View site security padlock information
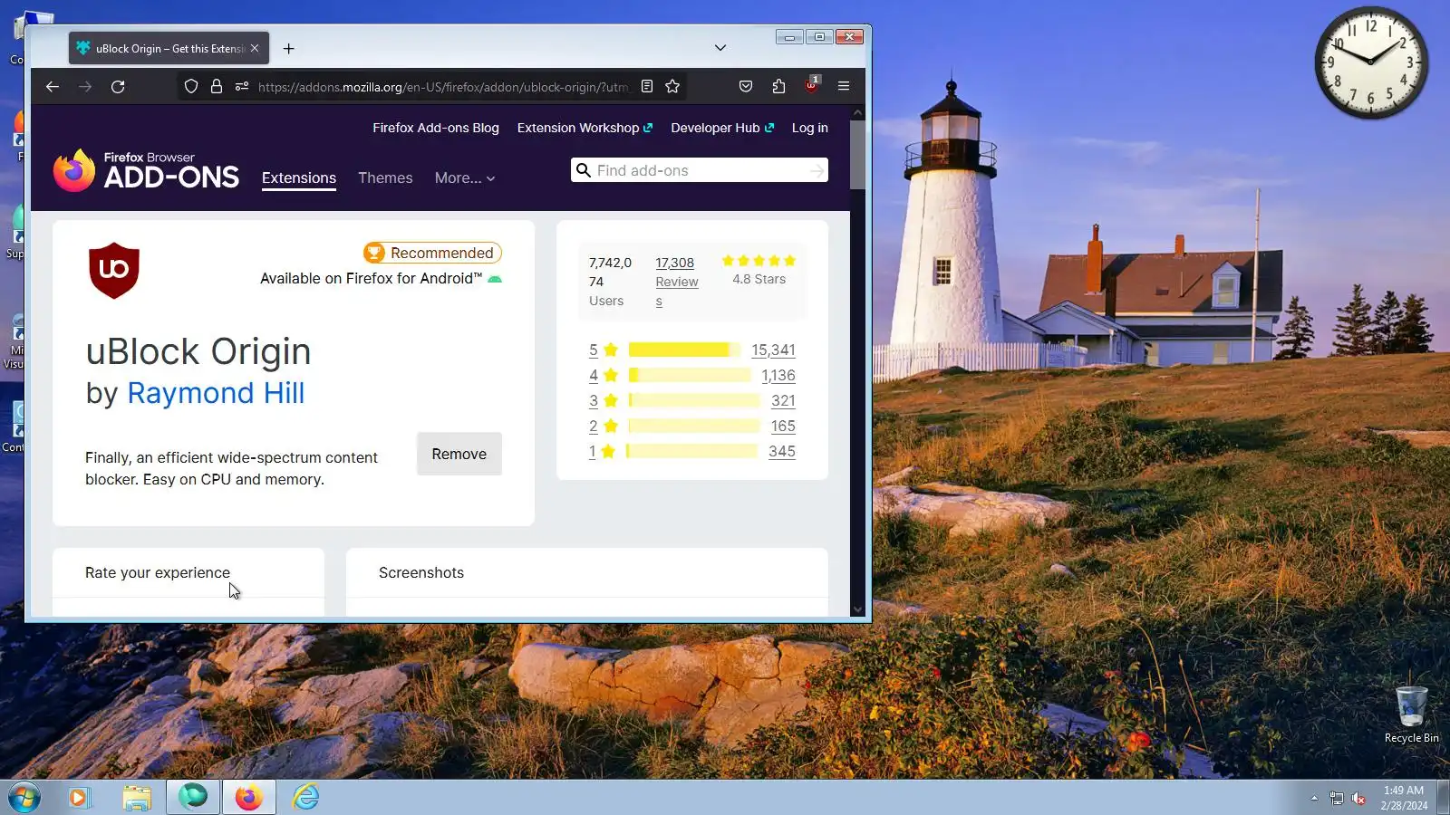 click(x=217, y=87)
